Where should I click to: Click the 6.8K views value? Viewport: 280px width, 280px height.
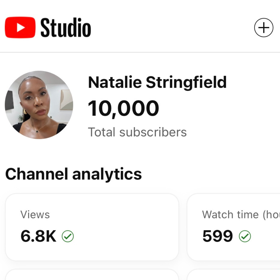[x=38, y=236]
